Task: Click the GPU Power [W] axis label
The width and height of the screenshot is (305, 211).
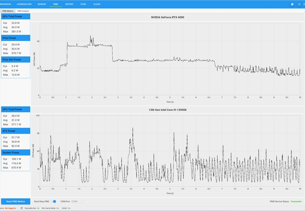Action: (x=34, y=59)
